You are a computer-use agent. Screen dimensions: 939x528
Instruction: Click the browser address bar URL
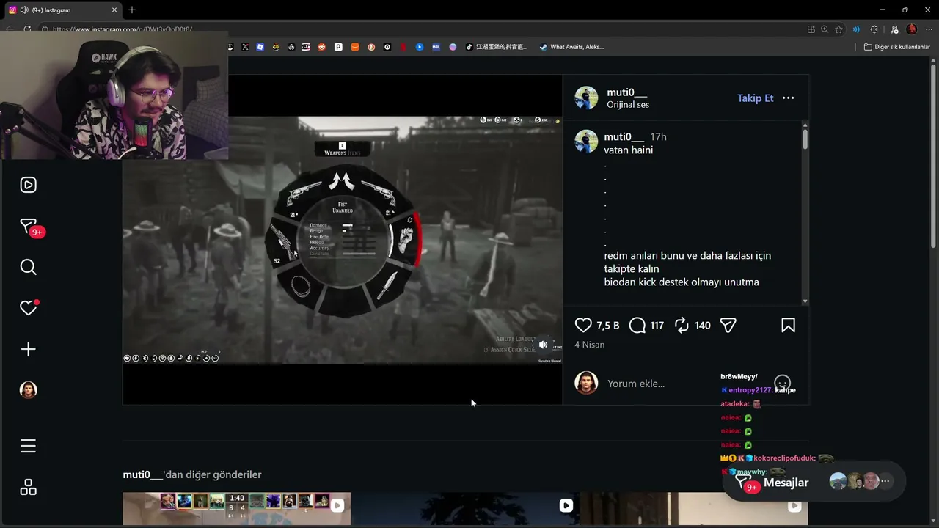coord(123,29)
